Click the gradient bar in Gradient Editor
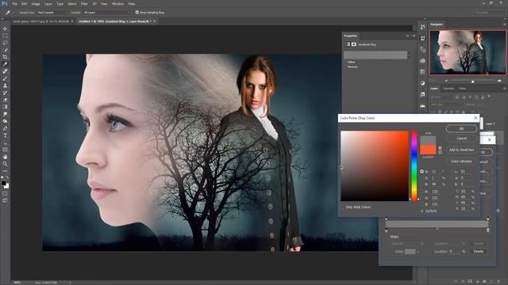This screenshot has width=508, height=285. coord(437,224)
